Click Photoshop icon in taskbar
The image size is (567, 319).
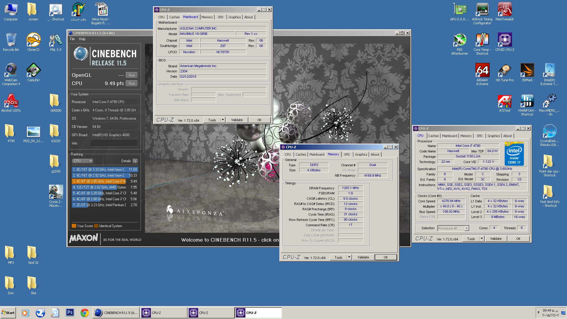70,313
